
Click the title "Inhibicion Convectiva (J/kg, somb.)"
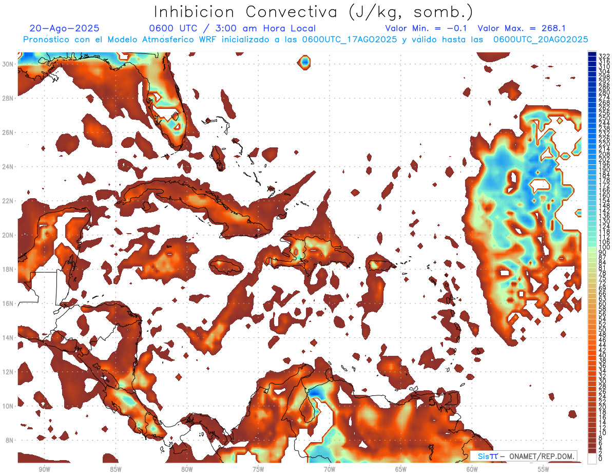314,12
